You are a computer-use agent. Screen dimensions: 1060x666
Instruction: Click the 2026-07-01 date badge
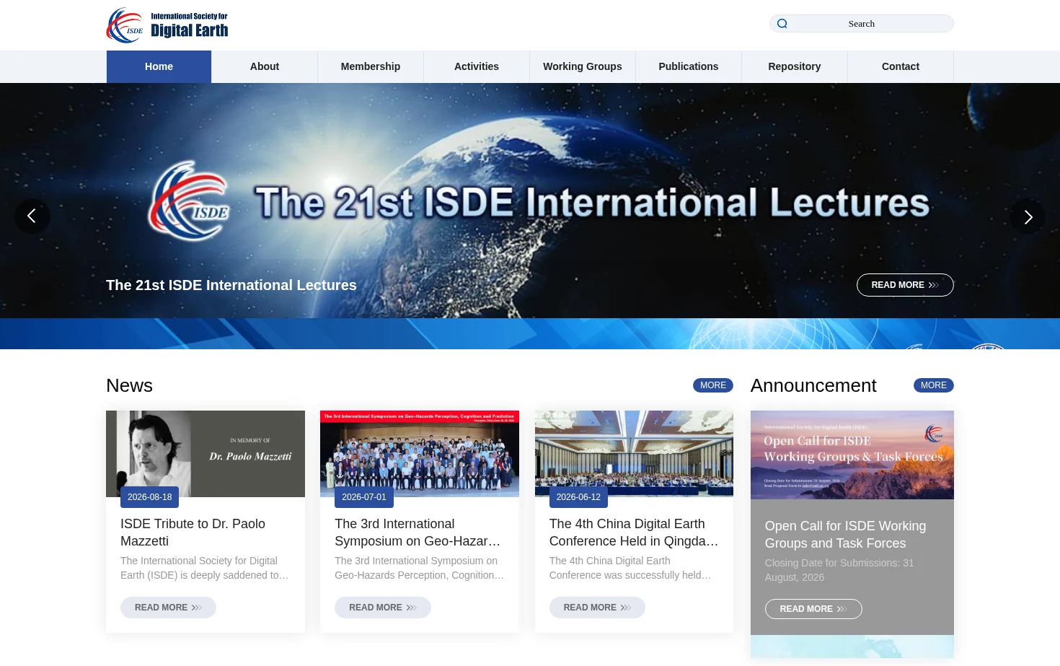(x=364, y=497)
